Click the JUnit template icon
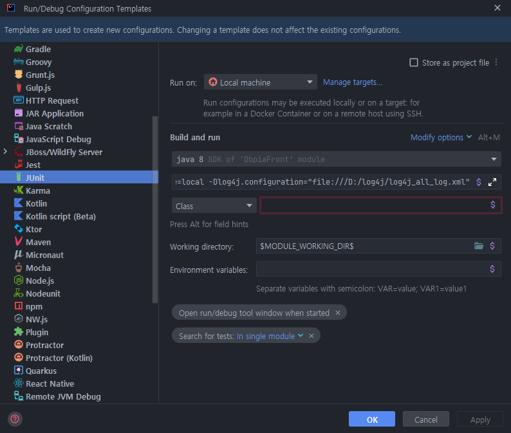The height and width of the screenshot is (433, 511). click(19, 178)
